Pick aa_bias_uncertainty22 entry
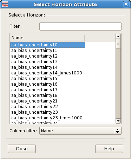The height and width of the screenshot is (159, 131). (47, 107)
